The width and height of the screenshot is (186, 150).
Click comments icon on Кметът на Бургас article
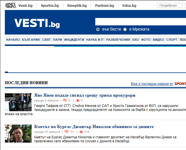point(66,132)
